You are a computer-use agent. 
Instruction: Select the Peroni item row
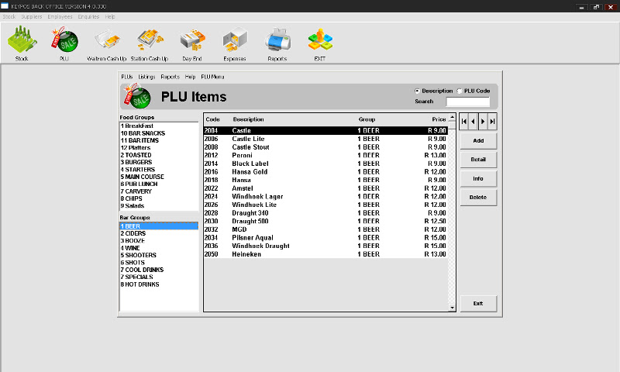tap(325, 155)
